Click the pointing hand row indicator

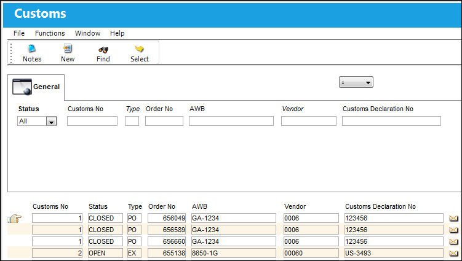point(14,219)
